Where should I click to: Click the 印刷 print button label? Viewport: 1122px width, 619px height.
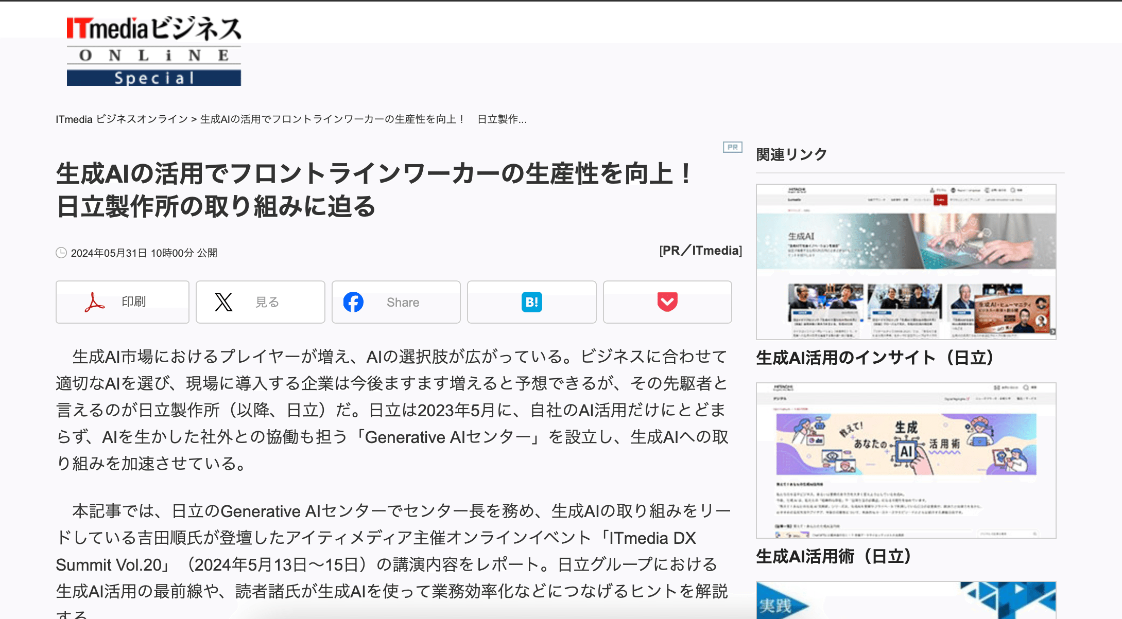(x=134, y=302)
